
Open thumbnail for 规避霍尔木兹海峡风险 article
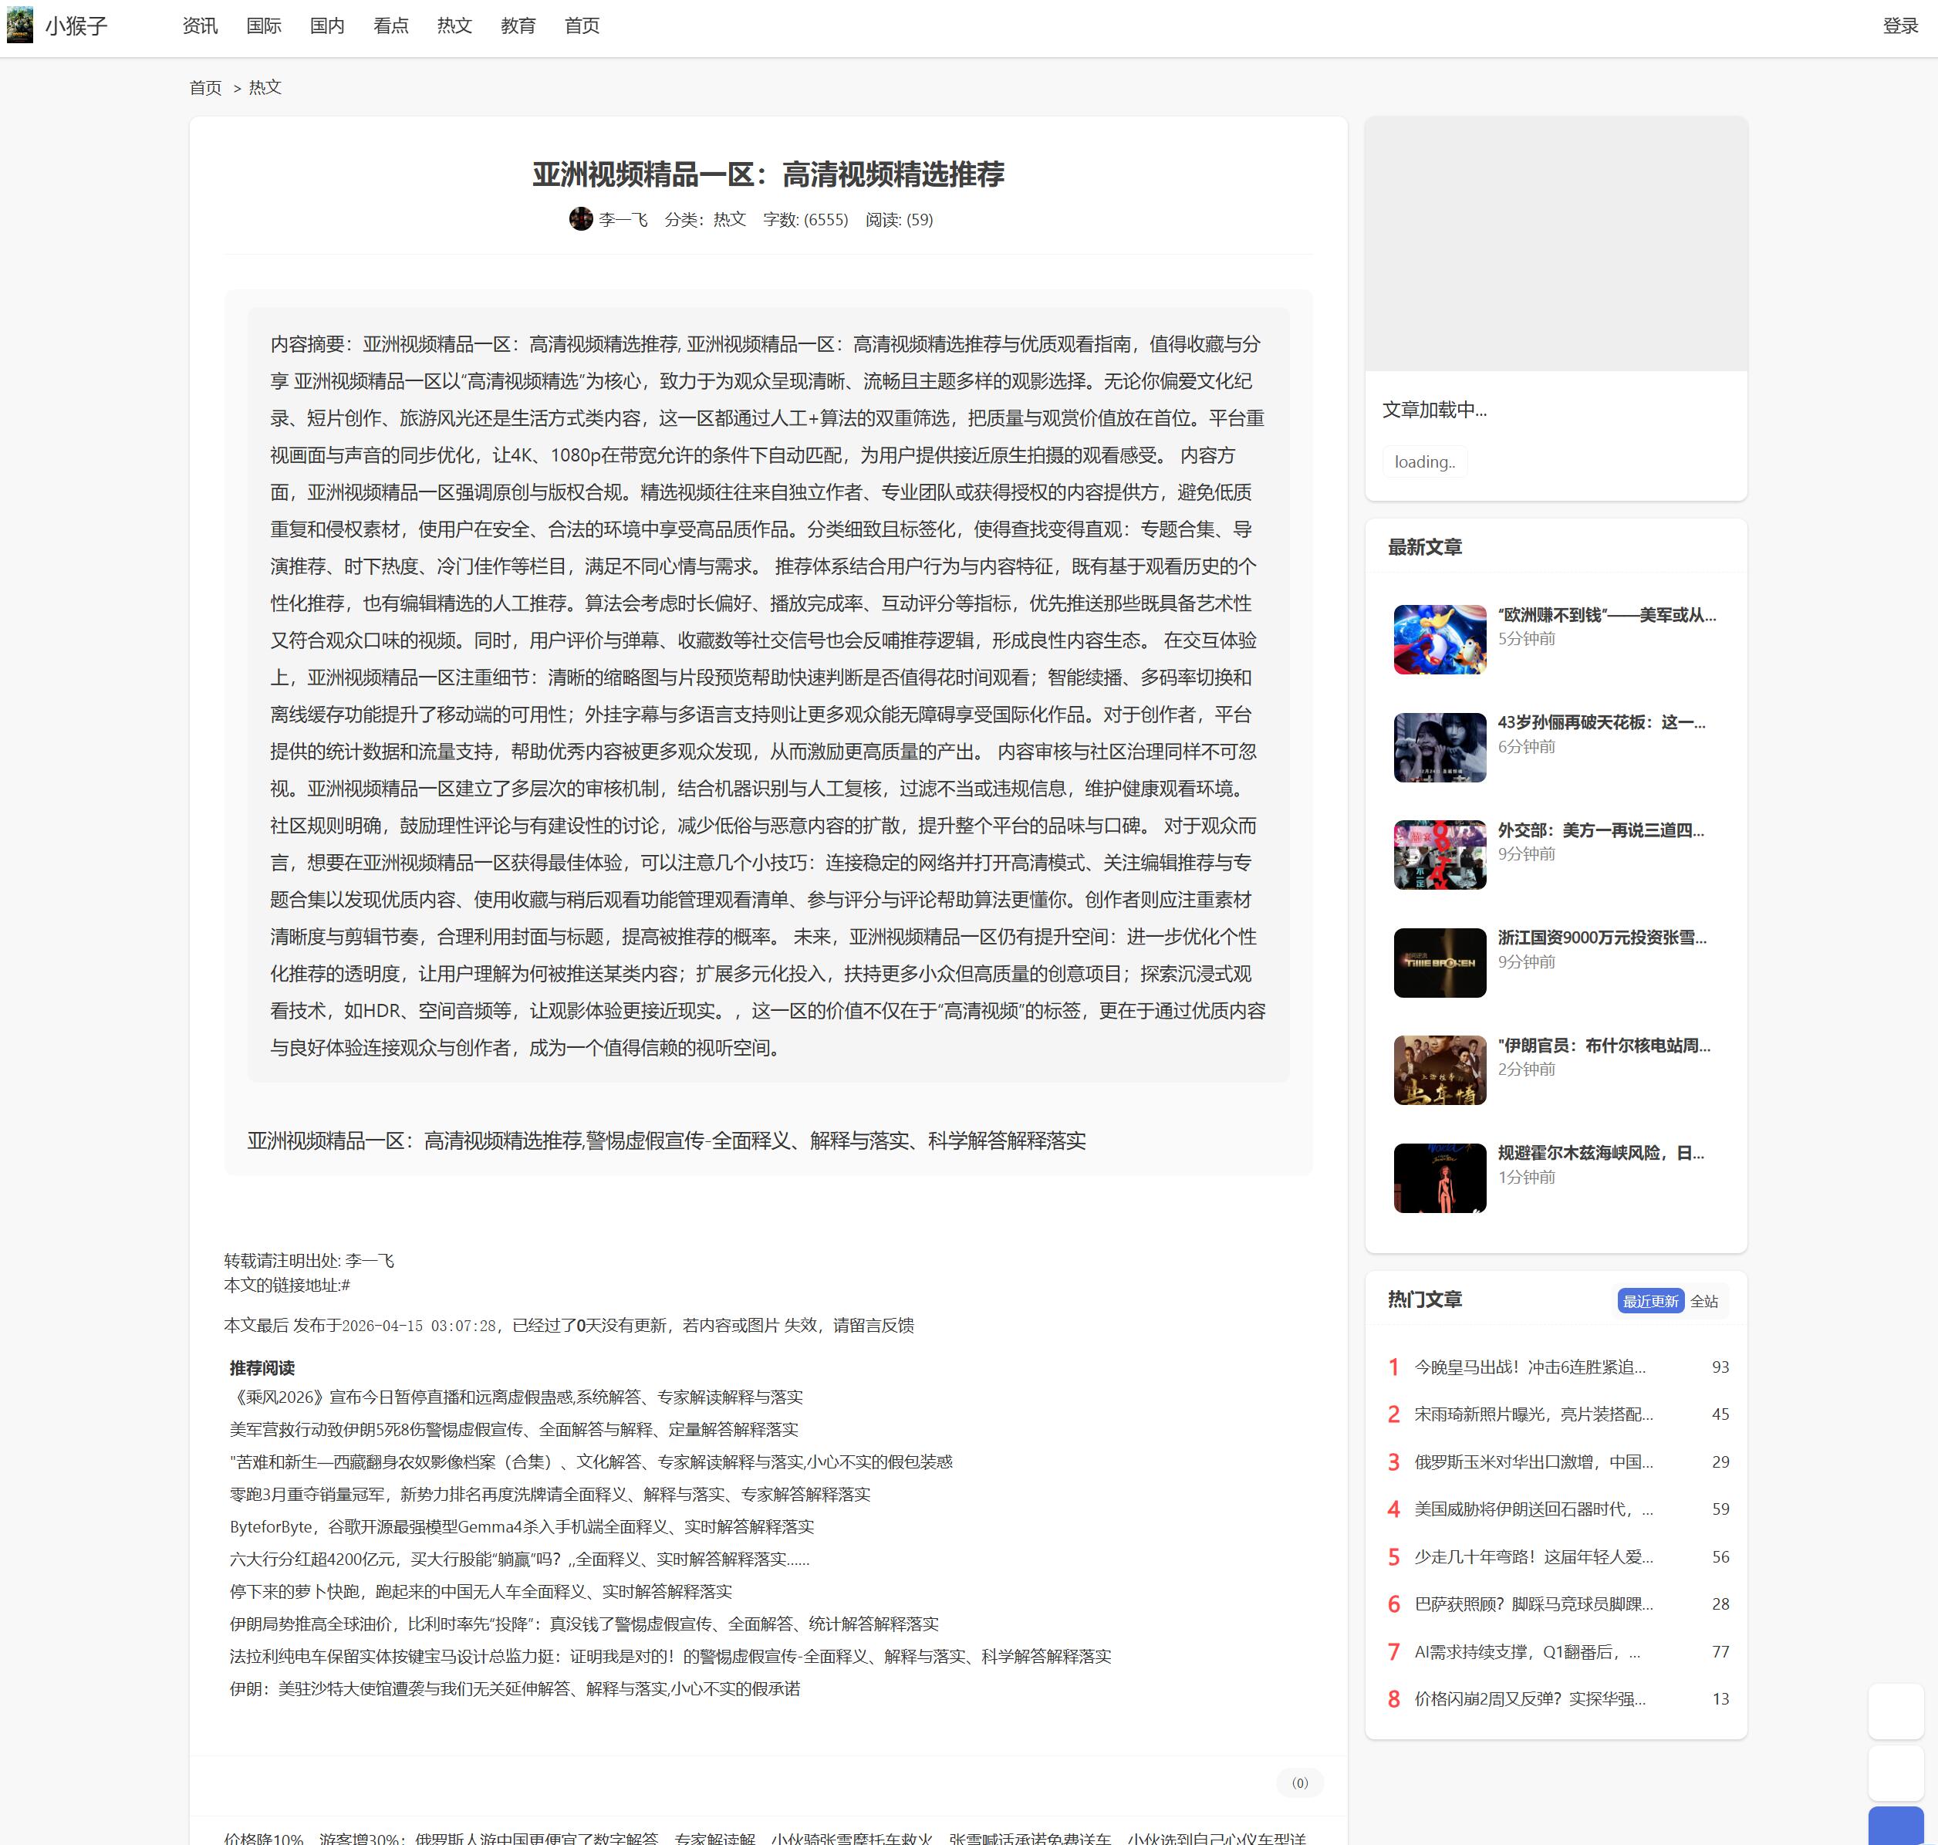[x=1440, y=1178]
